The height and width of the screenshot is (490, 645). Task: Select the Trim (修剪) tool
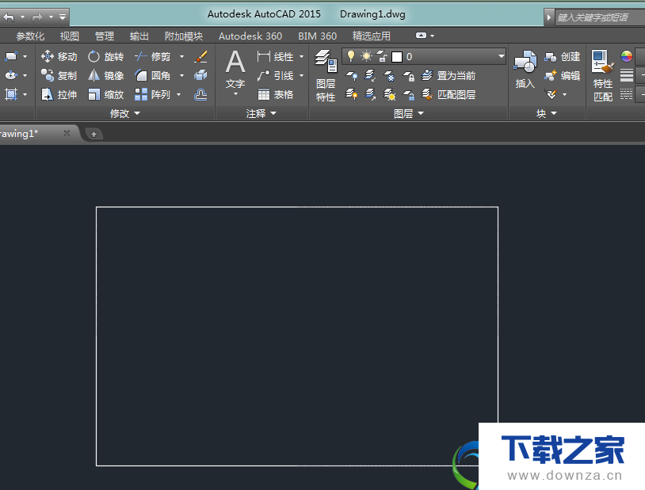tap(153, 56)
